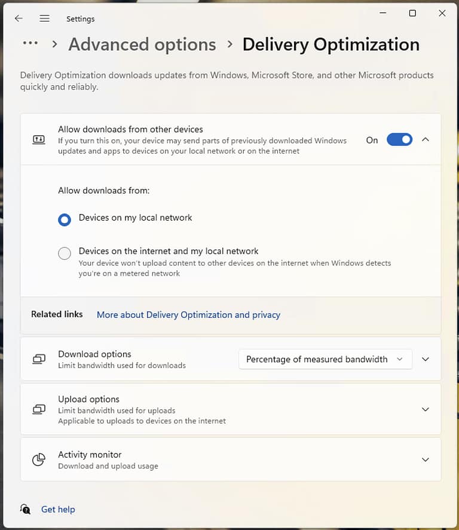This screenshot has width=459, height=530.
Task: Turn off Allow downloads from other devices
Action: [x=399, y=139]
